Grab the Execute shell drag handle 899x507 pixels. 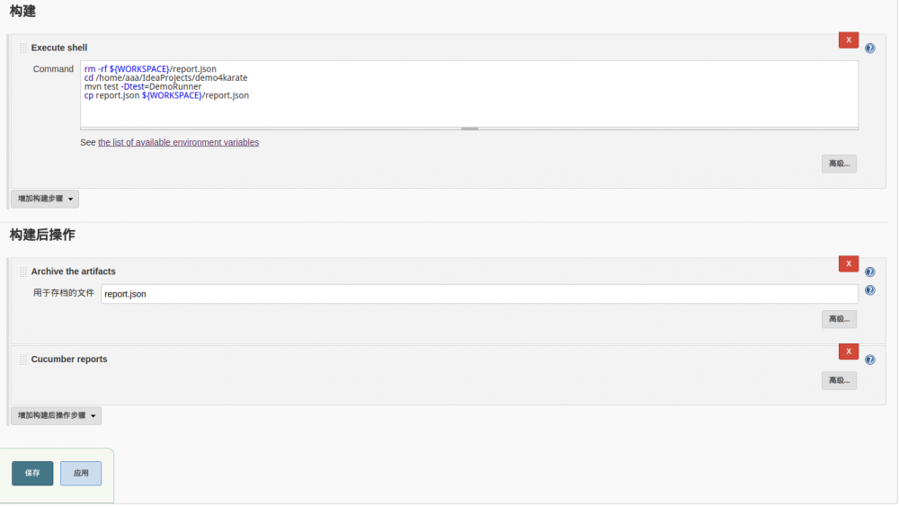tap(23, 48)
